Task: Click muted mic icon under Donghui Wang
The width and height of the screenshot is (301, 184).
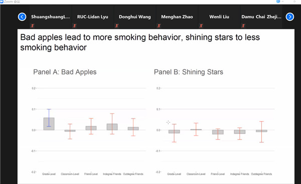Action: 117,25
